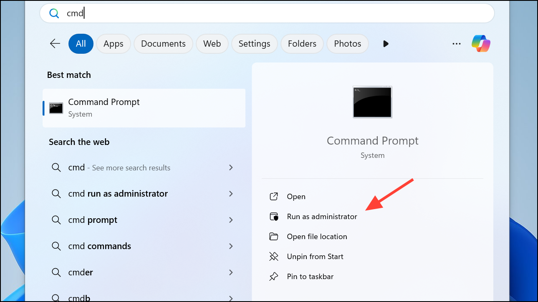
Task: Click the search magnifier icon in search box
Action: click(x=54, y=13)
